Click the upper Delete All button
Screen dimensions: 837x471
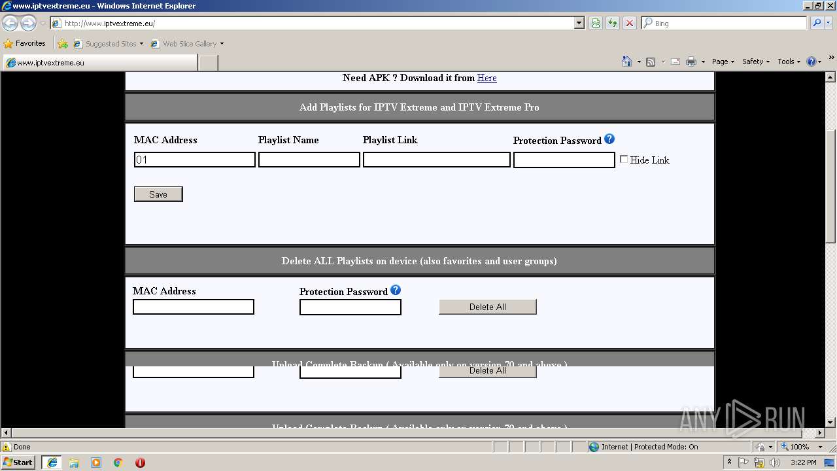click(x=488, y=307)
